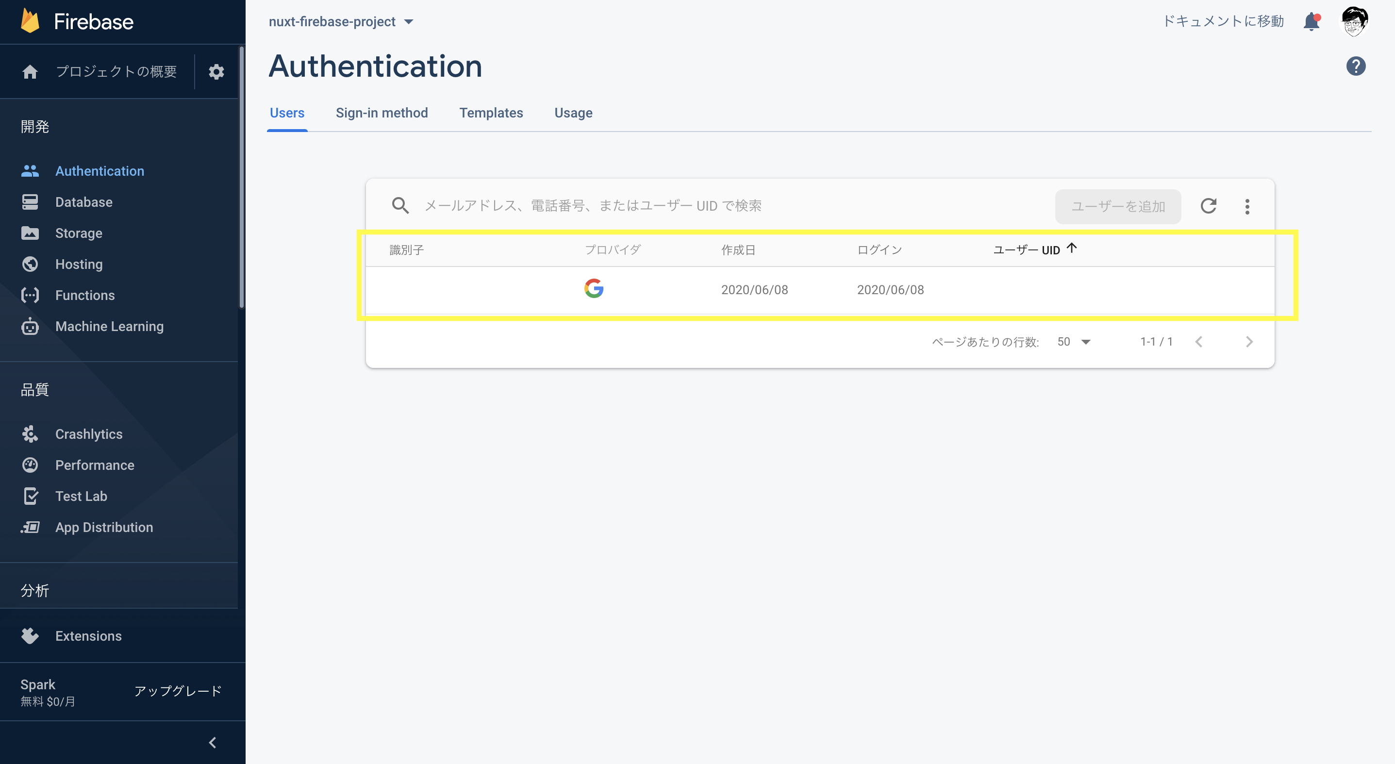Viewport: 1395px width, 764px height.
Task: Open the help question mark icon
Action: coord(1356,66)
